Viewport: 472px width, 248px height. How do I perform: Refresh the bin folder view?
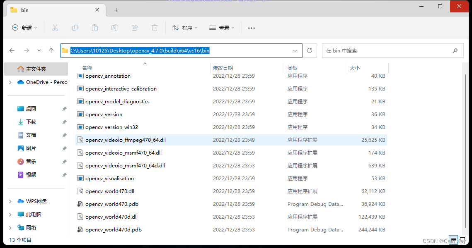(310, 50)
